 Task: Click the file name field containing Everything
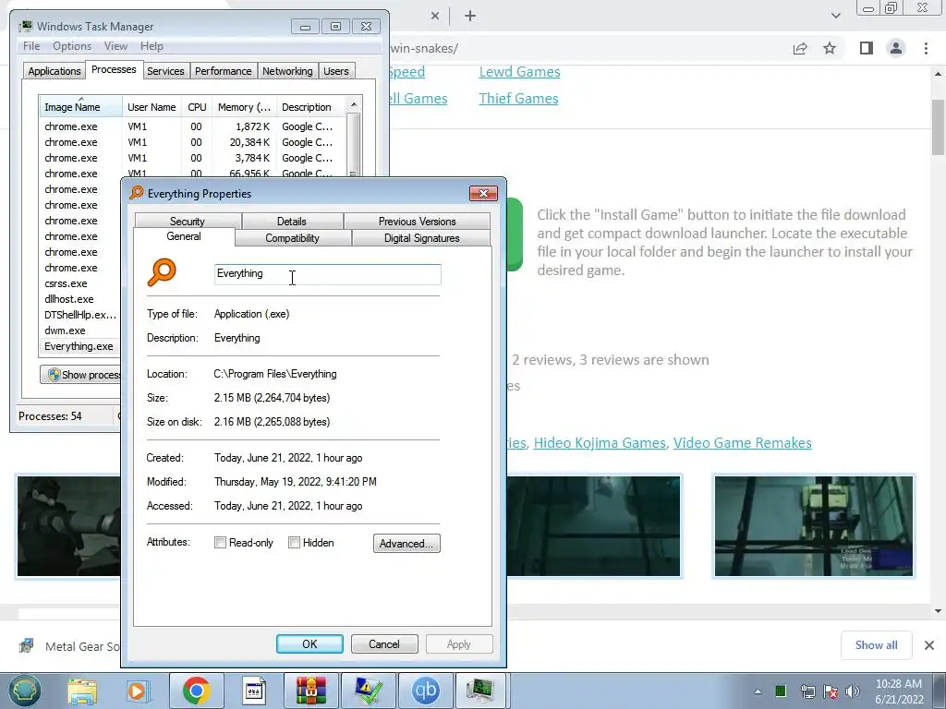pyautogui.click(x=328, y=274)
